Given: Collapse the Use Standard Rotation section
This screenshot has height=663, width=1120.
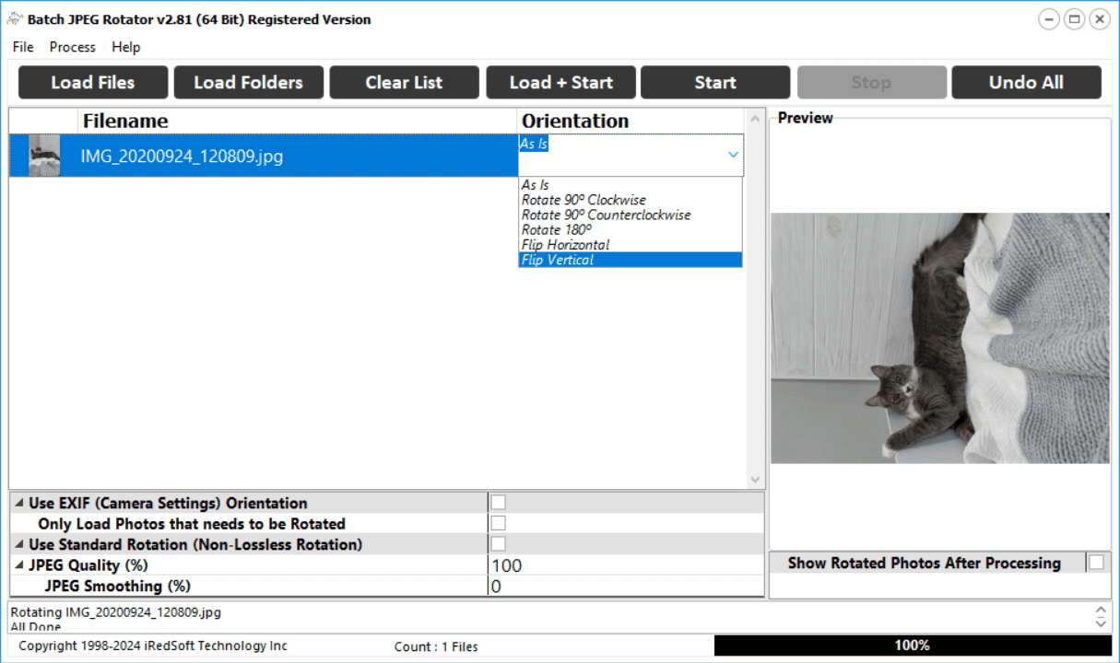Looking at the screenshot, I should [x=19, y=545].
